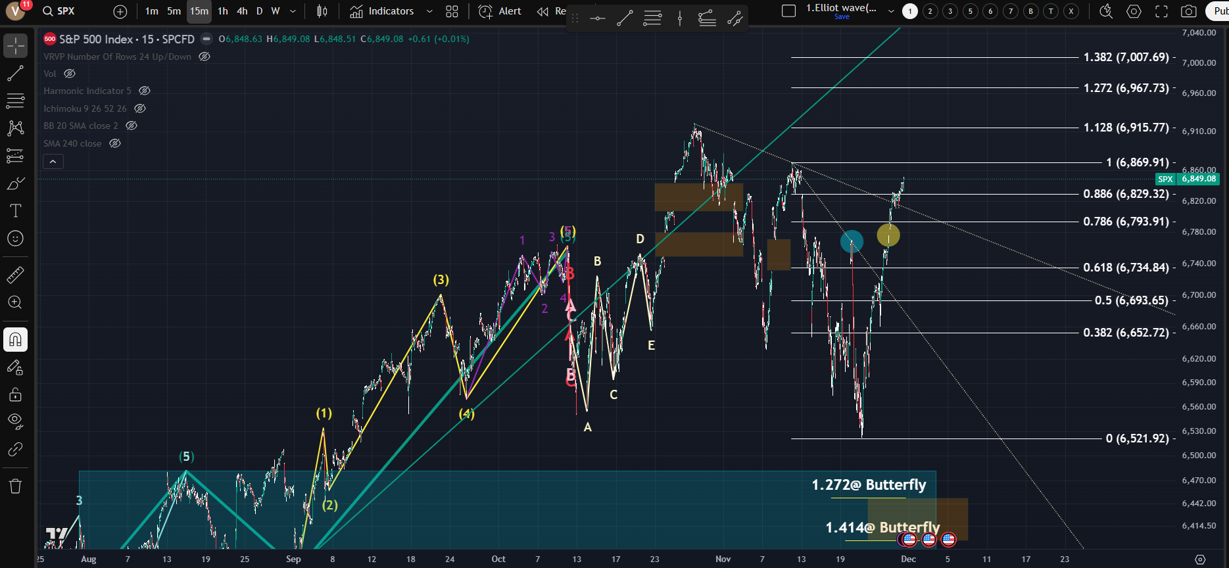Open the candlestick chart style selector
Screen dimensions: 1229x568
pyautogui.click(x=322, y=11)
